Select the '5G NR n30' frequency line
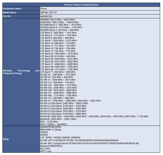This screenshot has width=163, height=155. point(59,88)
